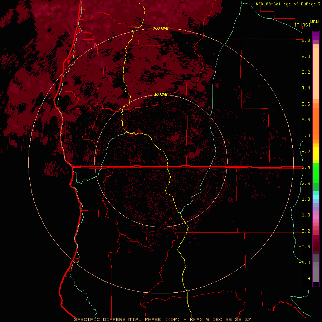This screenshot has height=322, width=322.
Task: Click the KMAX radar site identifier
Action: coord(197,319)
